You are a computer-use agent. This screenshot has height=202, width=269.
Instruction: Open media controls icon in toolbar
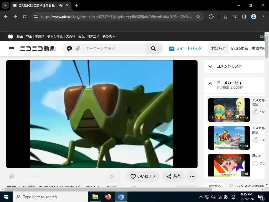pyautogui.click(x=235, y=17)
